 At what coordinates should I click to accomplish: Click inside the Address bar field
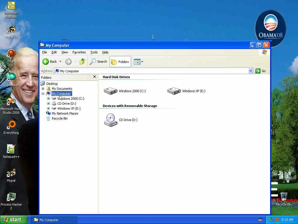151,71
